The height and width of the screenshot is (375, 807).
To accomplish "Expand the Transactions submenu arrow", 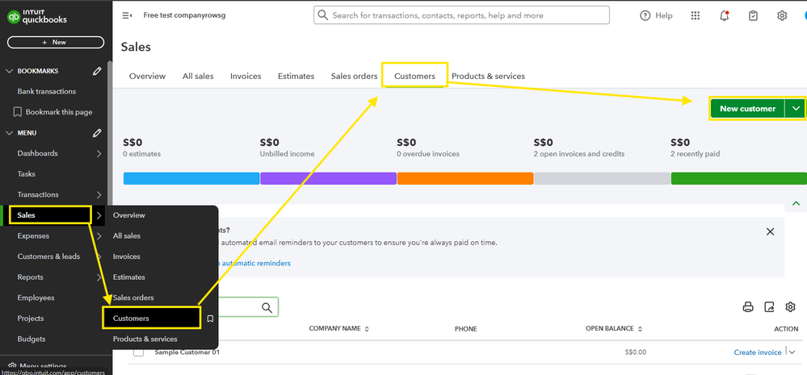I will pos(99,194).
